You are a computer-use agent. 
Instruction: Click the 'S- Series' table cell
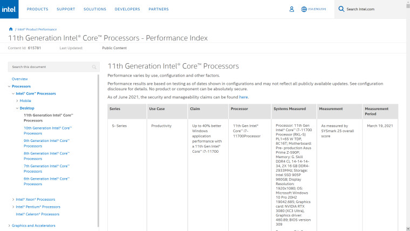point(119,126)
